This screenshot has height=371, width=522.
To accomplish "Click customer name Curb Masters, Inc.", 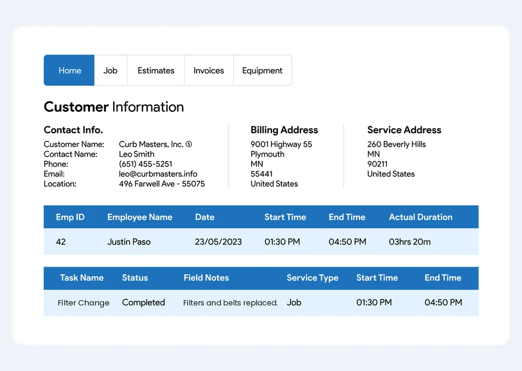I will pos(151,144).
